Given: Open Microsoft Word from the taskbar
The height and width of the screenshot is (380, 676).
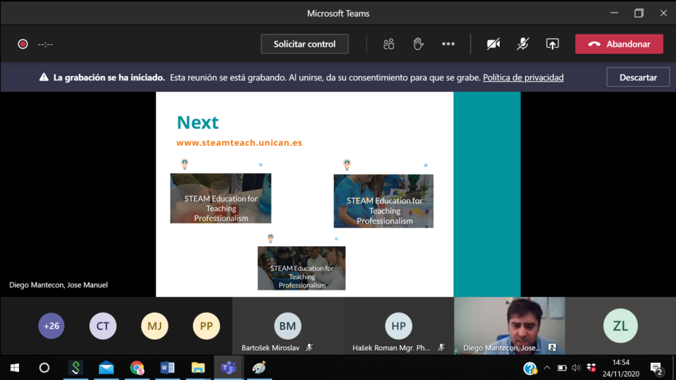Looking at the screenshot, I should 167,368.
